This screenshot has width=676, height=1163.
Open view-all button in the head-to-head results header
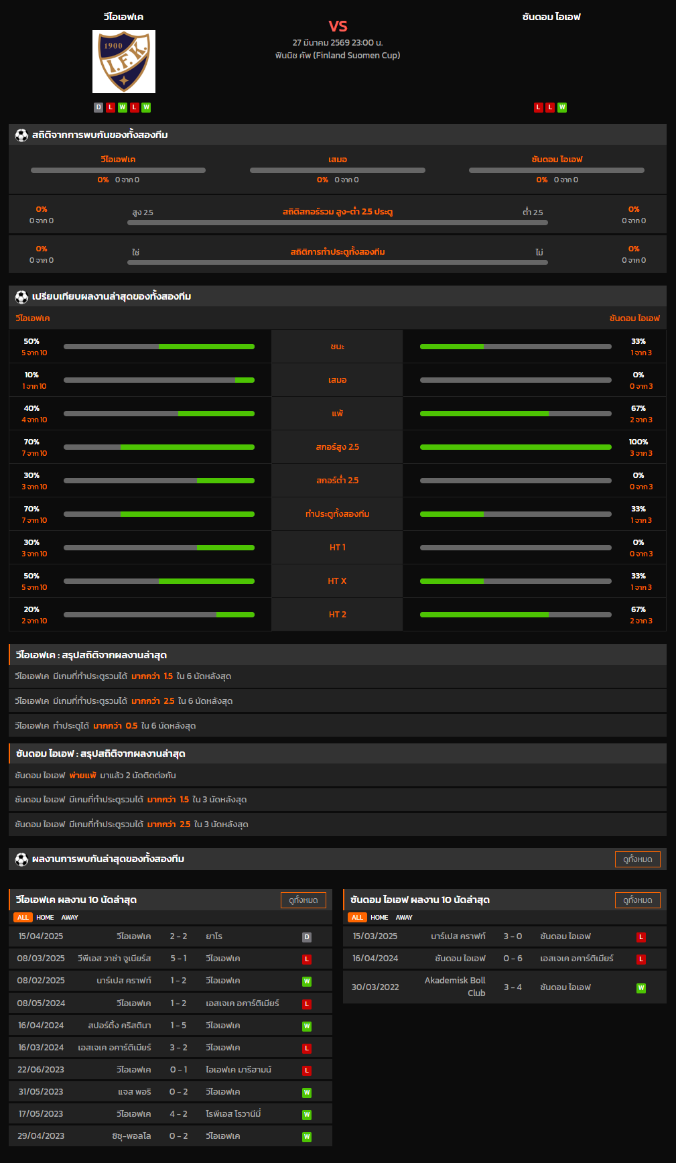click(x=637, y=859)
